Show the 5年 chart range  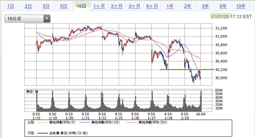(x=223, y=6)
